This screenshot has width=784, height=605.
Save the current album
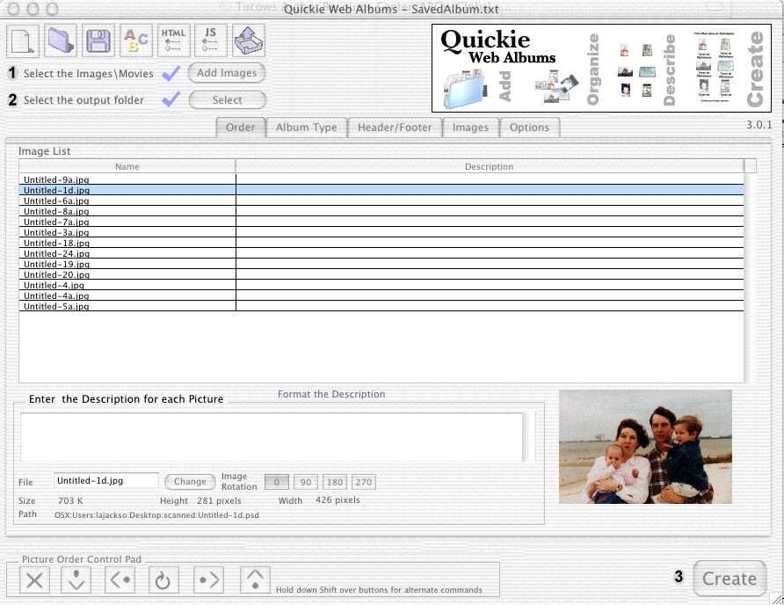click(x=97, y=40)
